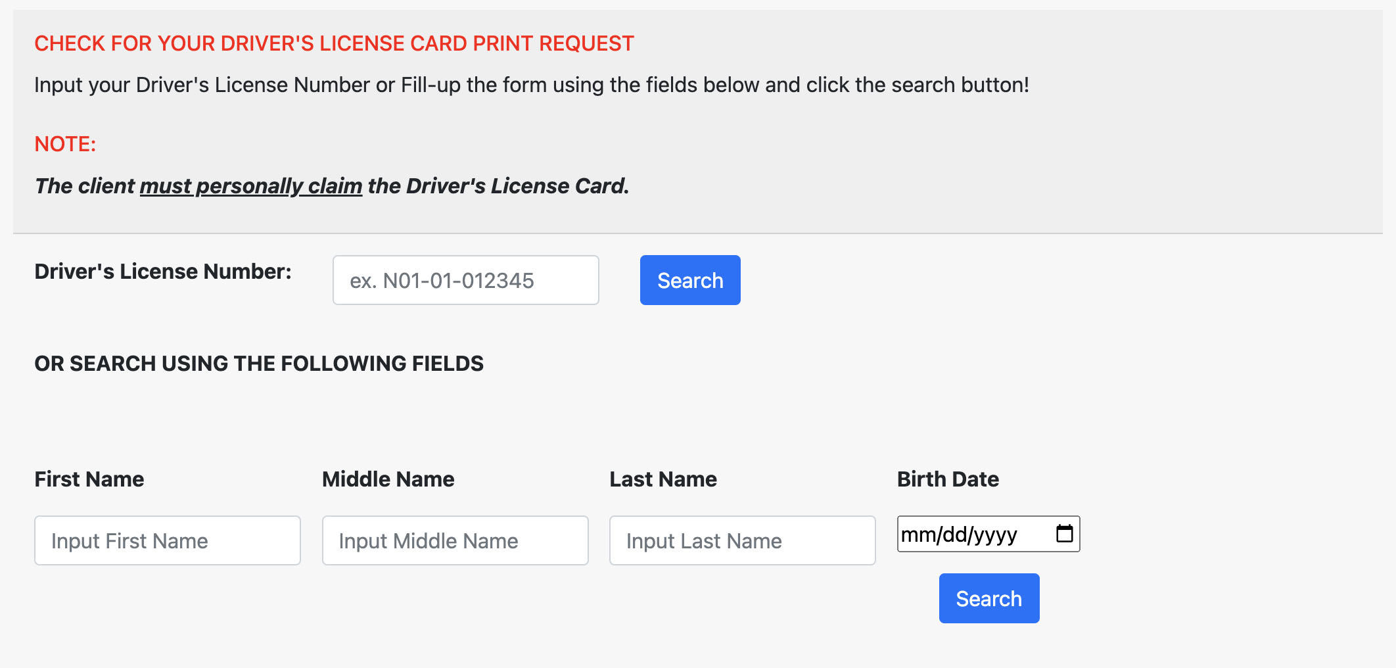Click the Birth Date label
1396x668 pixels.
pos(948,479)
